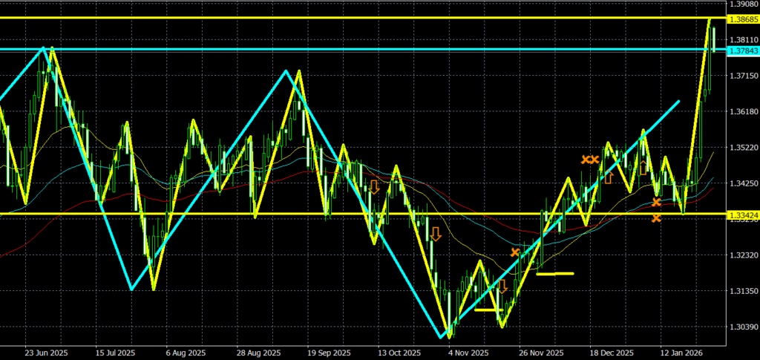Image resolution: width=760 pixels, height=360 pixels.
Task: Click the rightmost orange up arrow marker
Action: coord(644,168)
